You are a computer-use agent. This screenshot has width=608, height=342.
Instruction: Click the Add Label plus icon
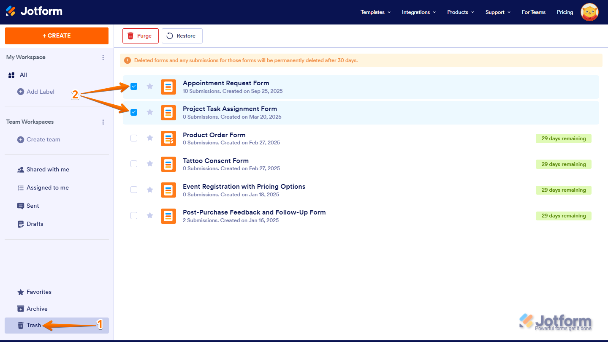point(20,91)
